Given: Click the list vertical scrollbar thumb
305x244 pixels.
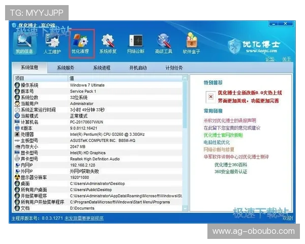Looking at the screenshot, I should point(185,105).
